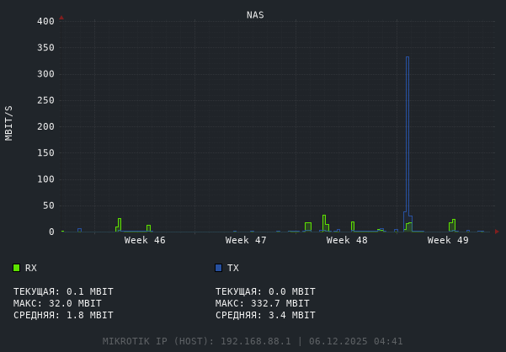This screenshot has width=506, height=352.
Task: Click the NAS graph title
Action: point(255,15)
